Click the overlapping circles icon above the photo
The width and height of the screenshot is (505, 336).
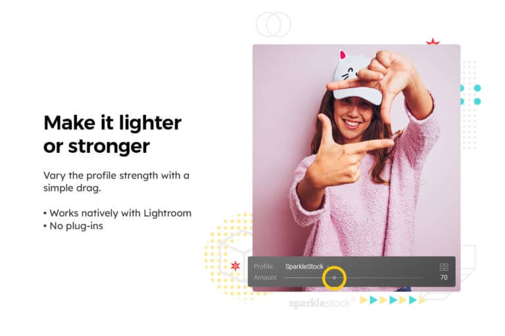point(273,24)
